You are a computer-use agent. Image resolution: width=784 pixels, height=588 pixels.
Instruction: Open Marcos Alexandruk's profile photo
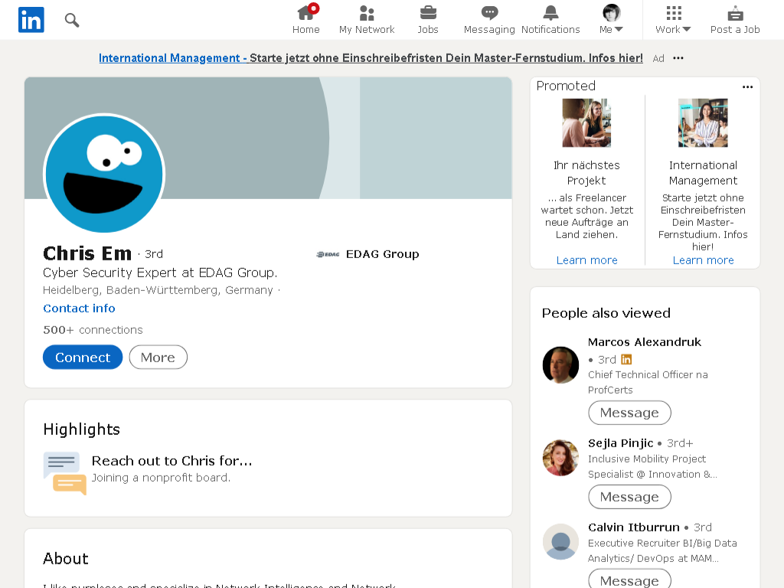[x=560, y=365]
